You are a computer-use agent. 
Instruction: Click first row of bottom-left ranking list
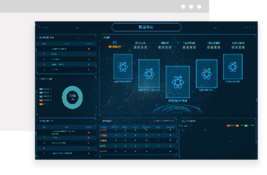tap(66, 133)
